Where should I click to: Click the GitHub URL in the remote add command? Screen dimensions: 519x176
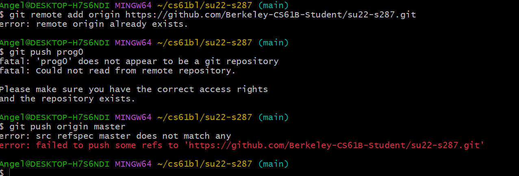(x=271, y=15)
